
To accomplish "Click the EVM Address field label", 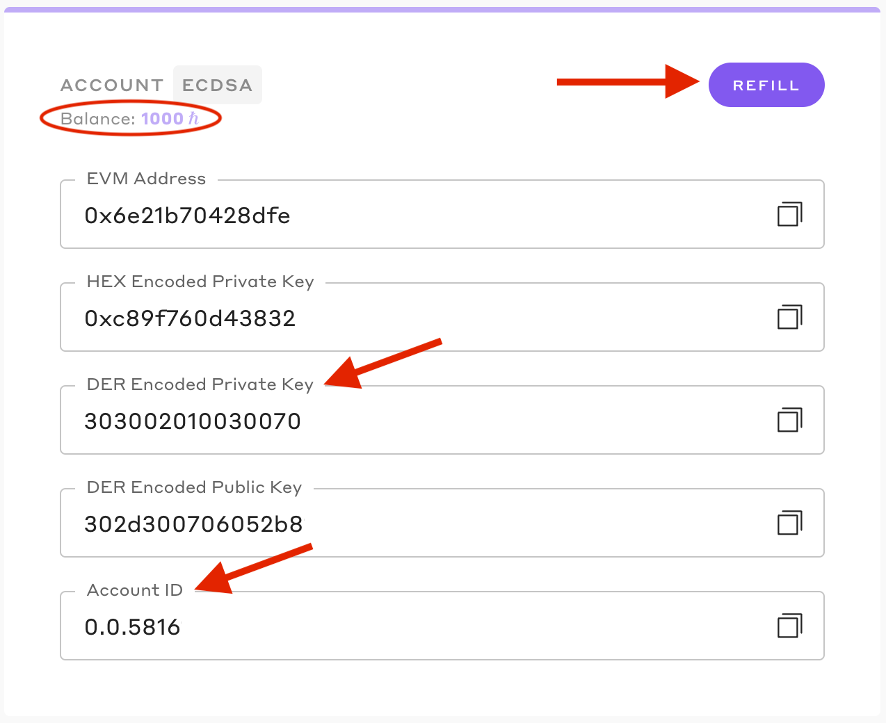I will 146,179.
